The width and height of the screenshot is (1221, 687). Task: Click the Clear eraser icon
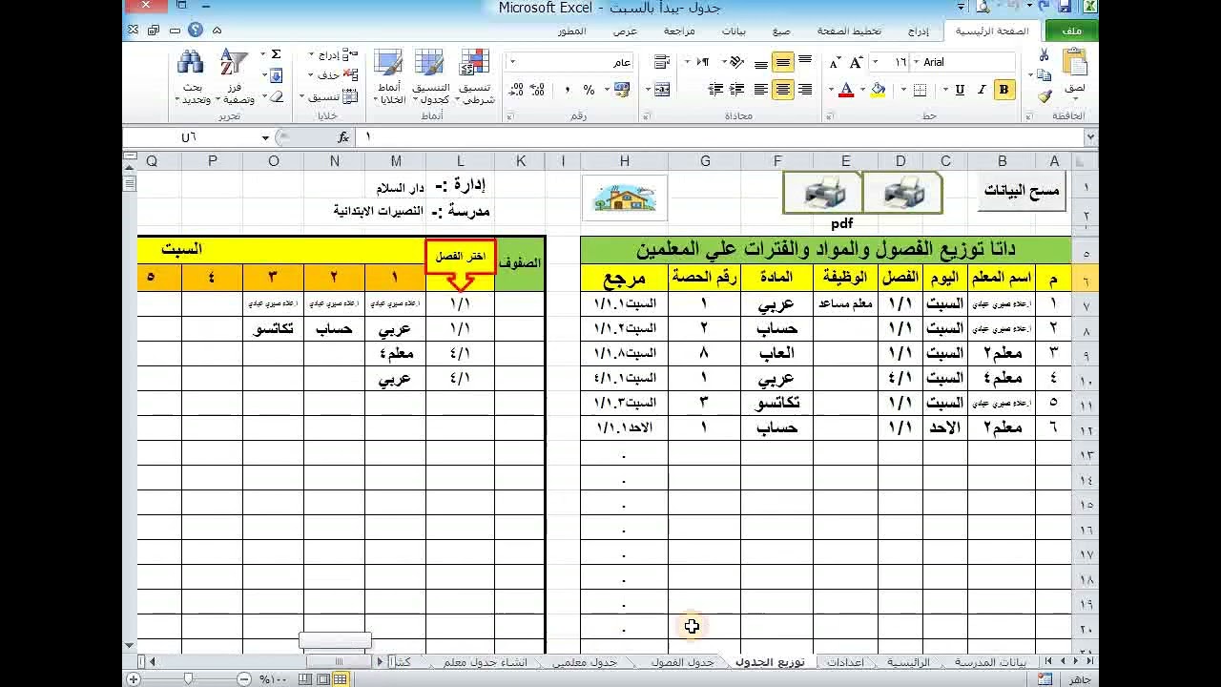tap(276, 96)
